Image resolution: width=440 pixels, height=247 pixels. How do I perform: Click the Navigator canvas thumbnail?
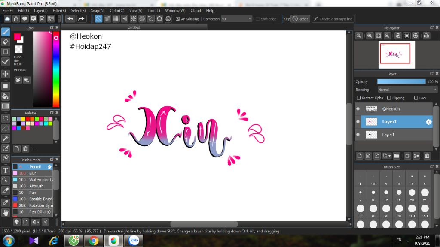pos(397,54)
